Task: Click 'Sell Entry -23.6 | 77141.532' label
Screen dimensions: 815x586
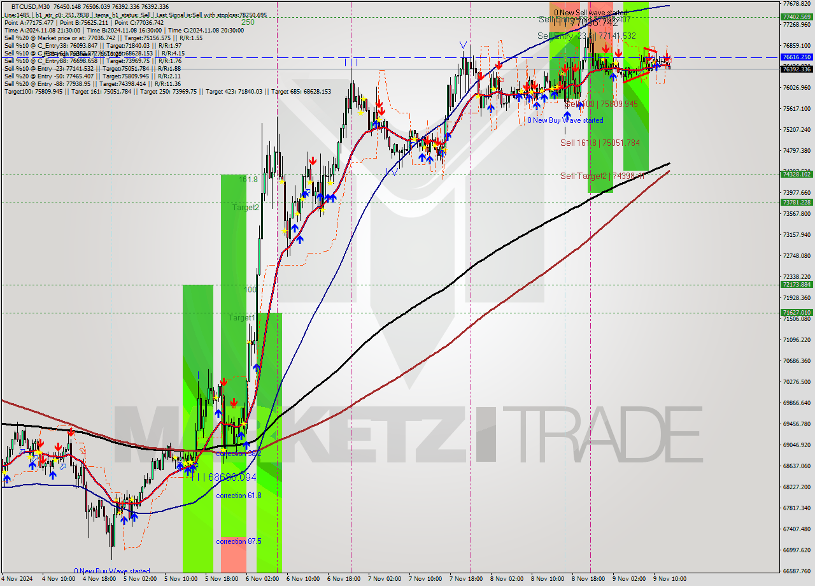Action: [x=586, y=36]
